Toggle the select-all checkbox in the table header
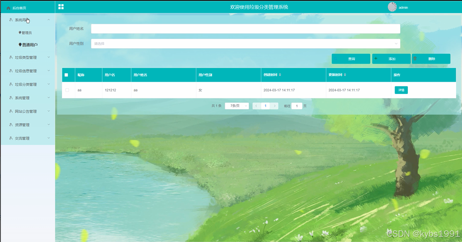 pyautogui.click(x=66, y=75)
